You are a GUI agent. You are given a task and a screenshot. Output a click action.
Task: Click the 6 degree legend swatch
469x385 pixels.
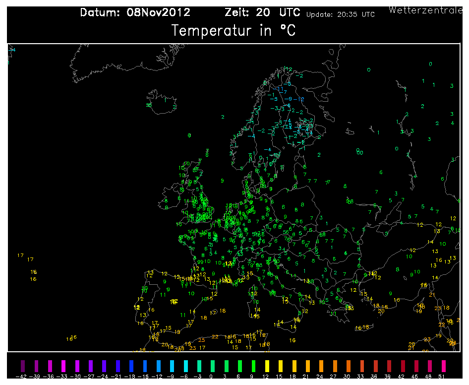pyautogui.click(x=240, y=366)
